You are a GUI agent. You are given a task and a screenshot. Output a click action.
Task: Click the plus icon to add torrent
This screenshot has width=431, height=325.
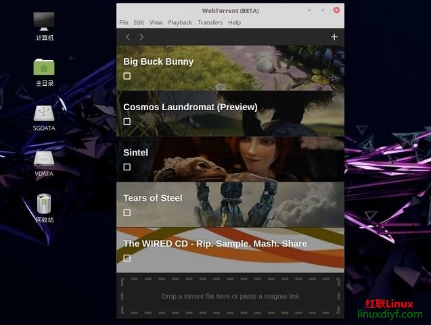pyautogui.click(x=334, y=37)
